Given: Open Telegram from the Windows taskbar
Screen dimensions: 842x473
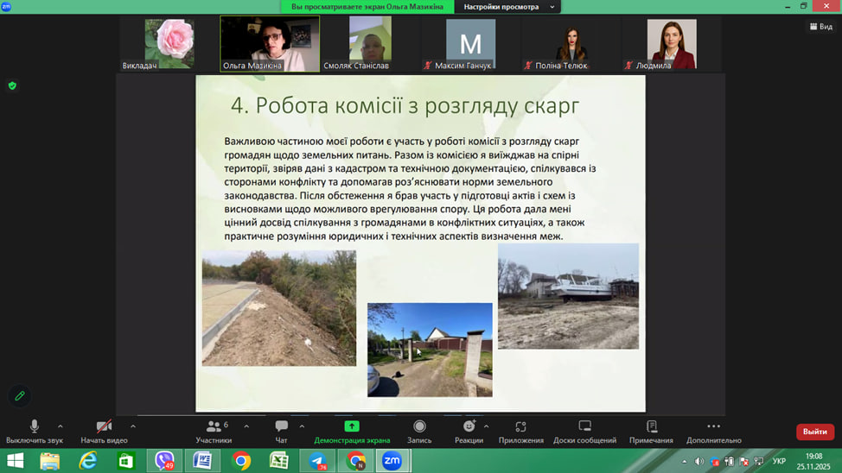Looking at the screenshot, I should (317, 461).
